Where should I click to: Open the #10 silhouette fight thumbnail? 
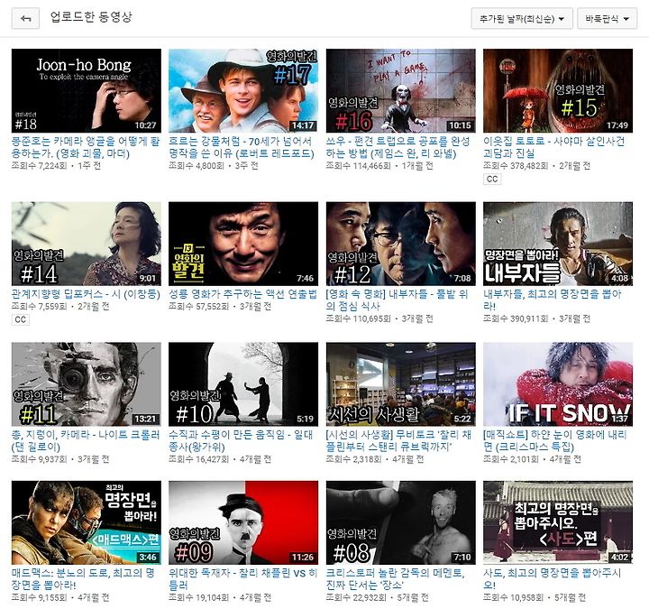[243, 384]
